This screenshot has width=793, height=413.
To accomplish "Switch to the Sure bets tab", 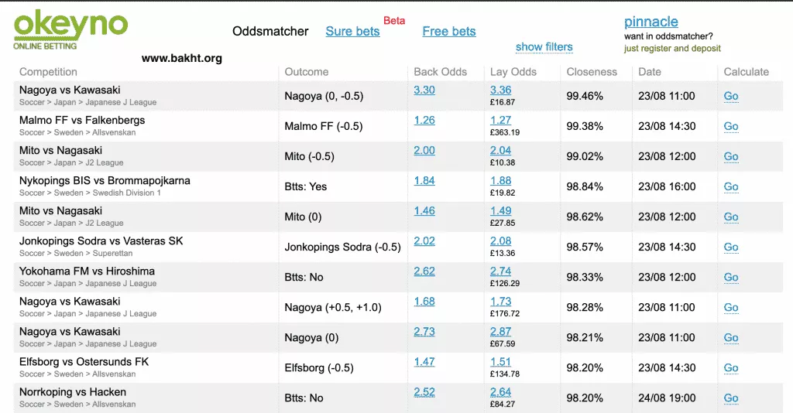I will (x=352, y=32).
